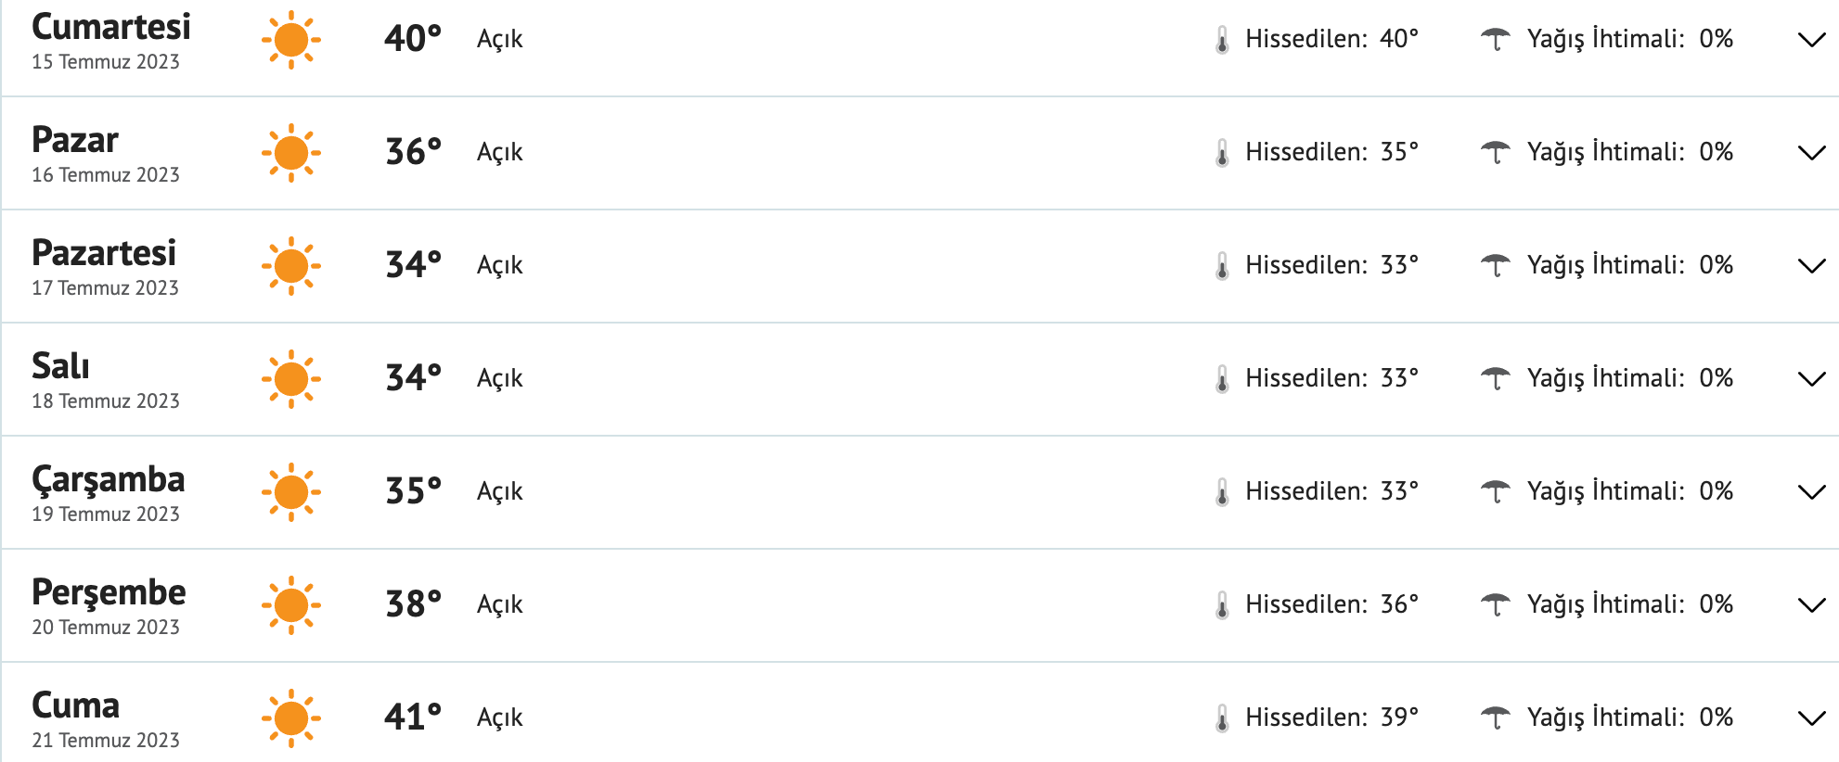Click the sun icon for Pazar

[291, 153]
